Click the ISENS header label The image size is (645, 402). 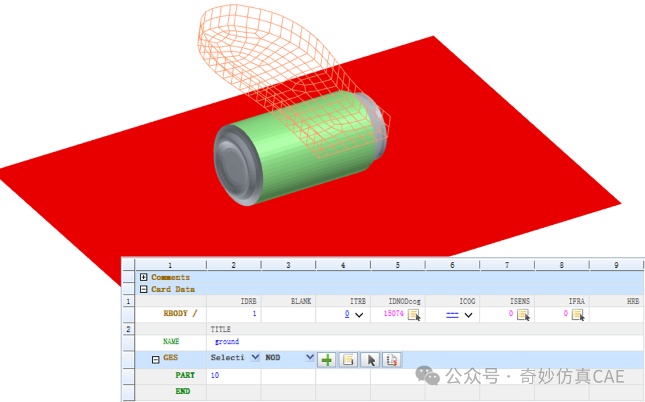coord(520,301)
